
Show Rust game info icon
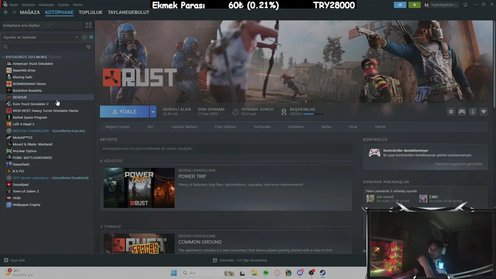coord(473,112)
